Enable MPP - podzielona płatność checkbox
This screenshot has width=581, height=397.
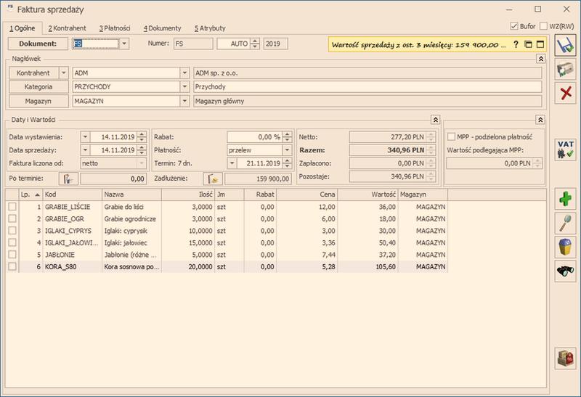pyautogui.click(x=451, y=136)
